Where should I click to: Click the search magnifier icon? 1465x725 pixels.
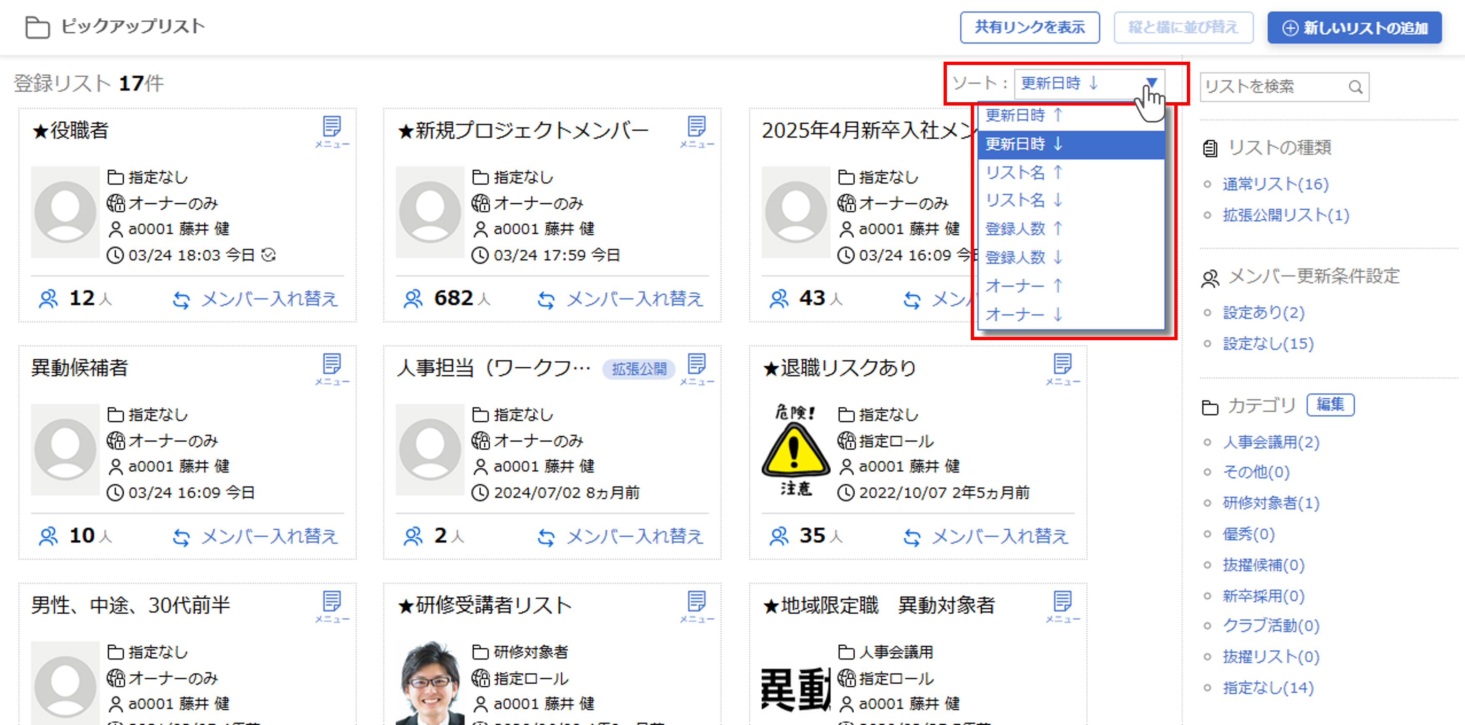coord(1355,87)
